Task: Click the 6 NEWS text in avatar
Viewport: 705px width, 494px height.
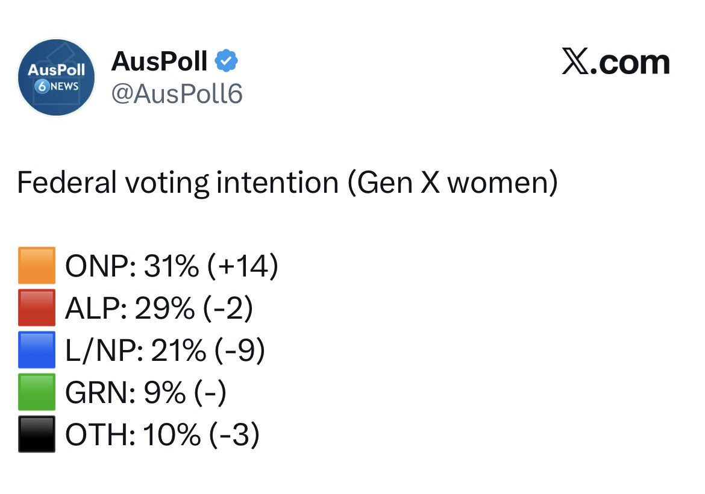Action: 57,86
